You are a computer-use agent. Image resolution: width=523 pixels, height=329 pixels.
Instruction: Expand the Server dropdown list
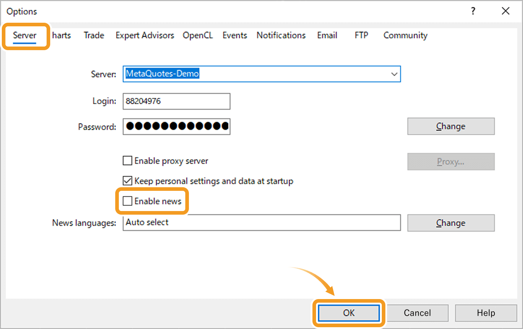click(x=394, y=74)
